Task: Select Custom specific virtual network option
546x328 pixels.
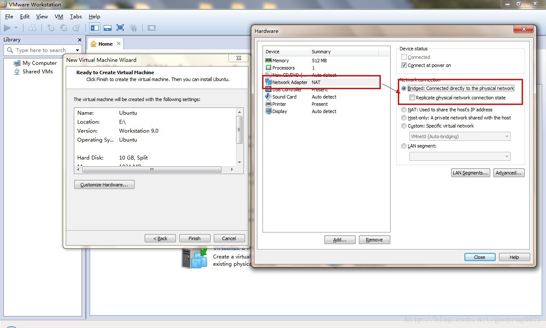Action: click(x=404, y=126)
